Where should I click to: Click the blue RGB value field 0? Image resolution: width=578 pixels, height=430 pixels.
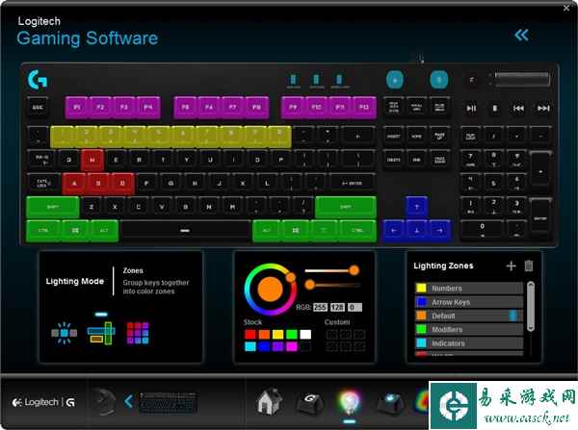[x=355, y=307]
